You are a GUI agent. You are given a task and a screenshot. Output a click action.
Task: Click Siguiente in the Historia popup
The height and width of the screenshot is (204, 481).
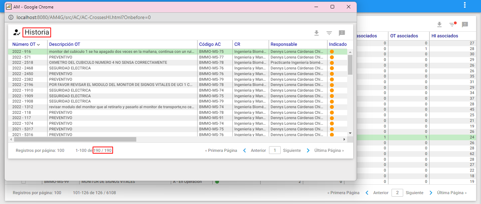(x=292, y=150)
